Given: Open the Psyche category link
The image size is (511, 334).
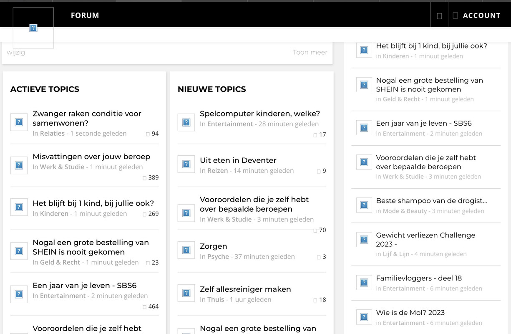Looking at the screenshot, I should [218, 257].
